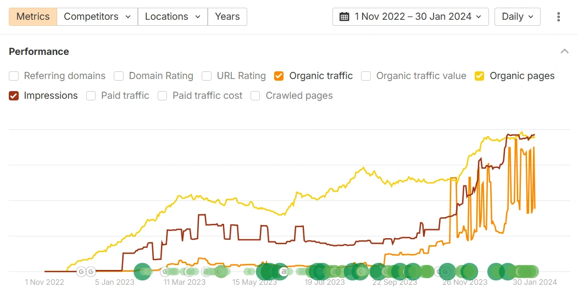Tick the Crawled pages checkbox

point(255,95)
